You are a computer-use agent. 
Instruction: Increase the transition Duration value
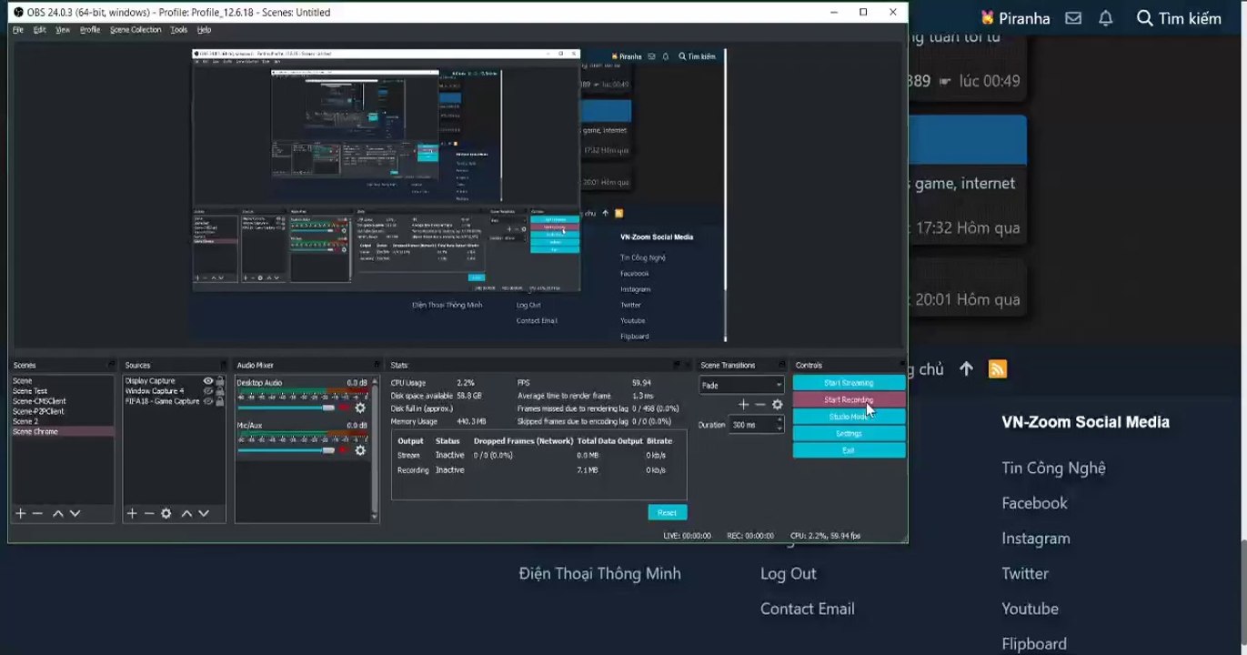(779, 421)
